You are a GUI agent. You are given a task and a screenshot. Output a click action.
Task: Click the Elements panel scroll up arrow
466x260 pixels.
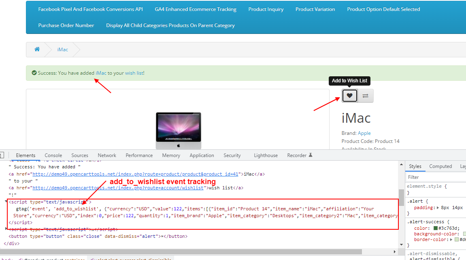(x=401, y=164)
